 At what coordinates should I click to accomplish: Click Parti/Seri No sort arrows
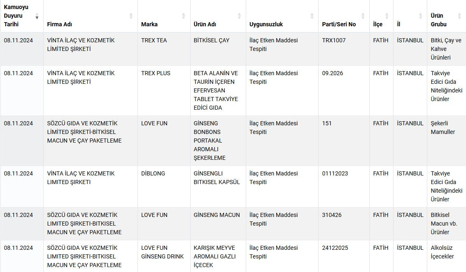pos(363,16)
